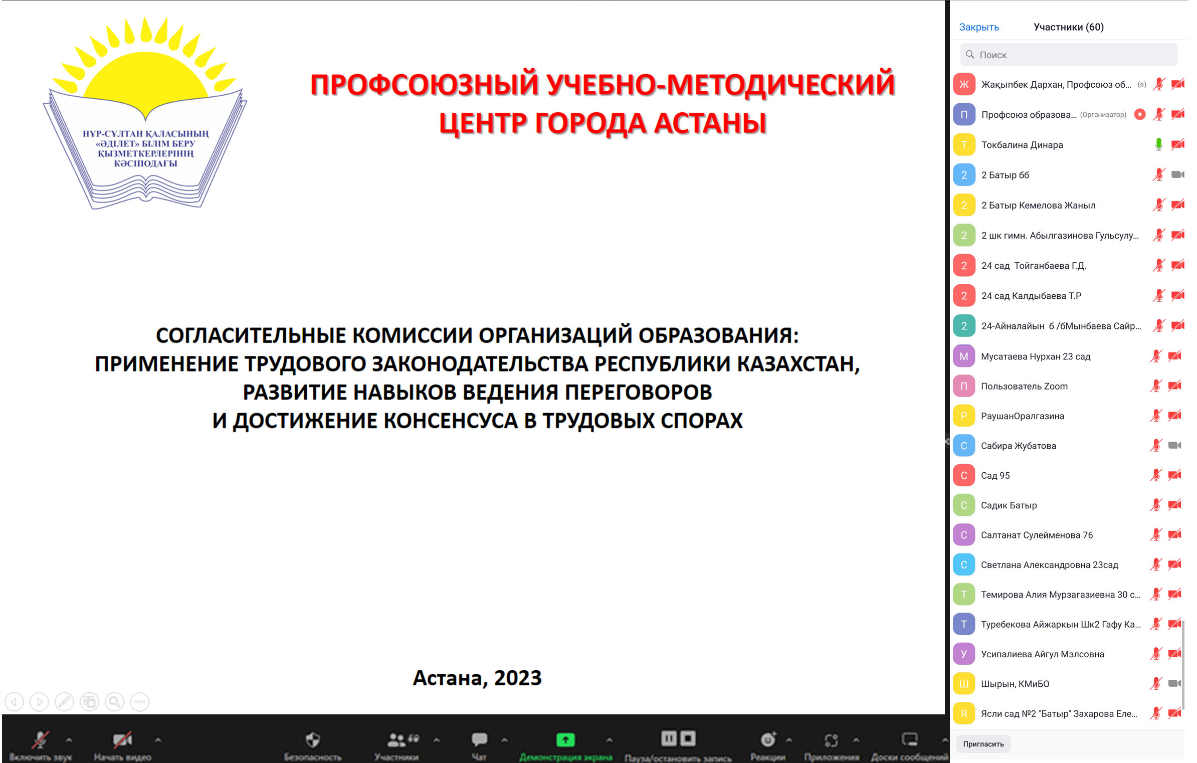Click the avatar of Сад 95

tap(963, 475)
